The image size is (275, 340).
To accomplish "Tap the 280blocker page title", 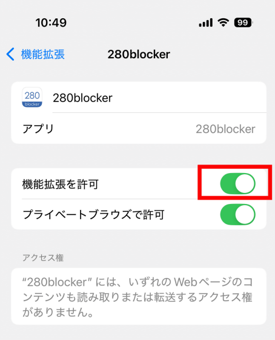I will coord(139,54).
